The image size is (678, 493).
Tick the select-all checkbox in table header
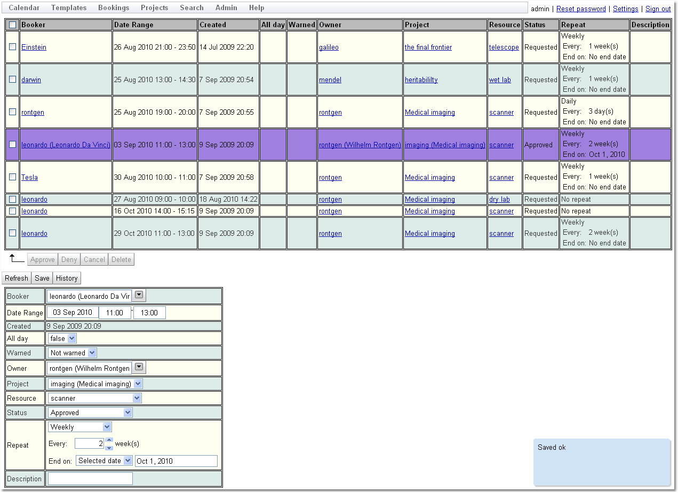point(13,25)
